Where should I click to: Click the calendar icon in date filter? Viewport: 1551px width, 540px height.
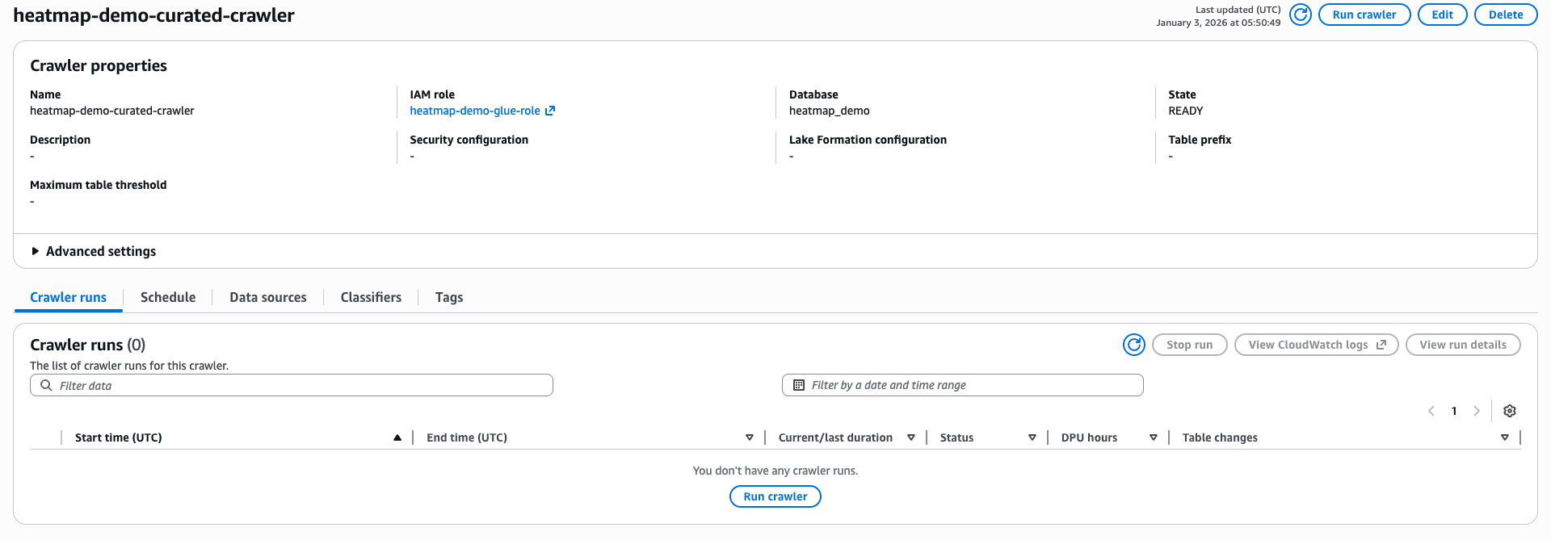click(799, 385)
